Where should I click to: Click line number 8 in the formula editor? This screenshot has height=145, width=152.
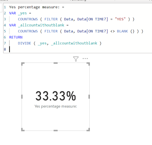[5, 49]
